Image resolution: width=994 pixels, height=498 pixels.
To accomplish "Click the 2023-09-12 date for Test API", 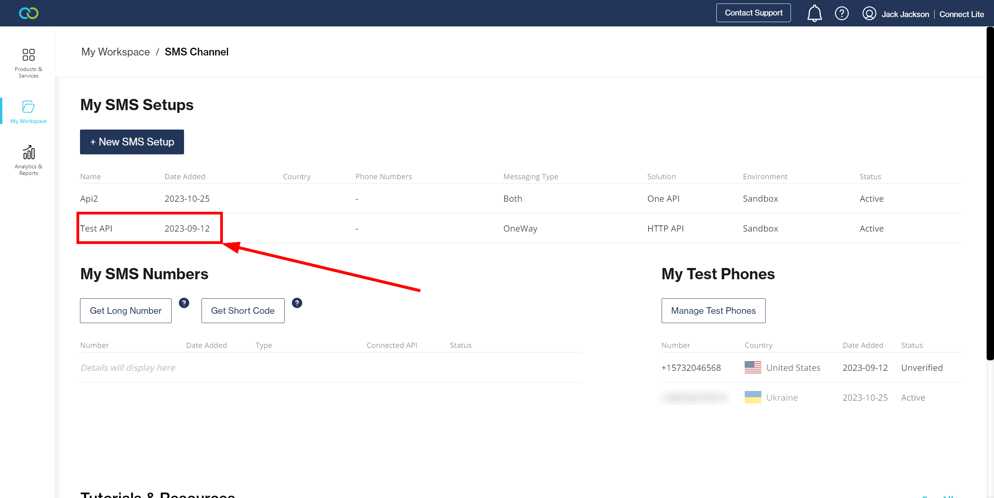I will 187,228.
